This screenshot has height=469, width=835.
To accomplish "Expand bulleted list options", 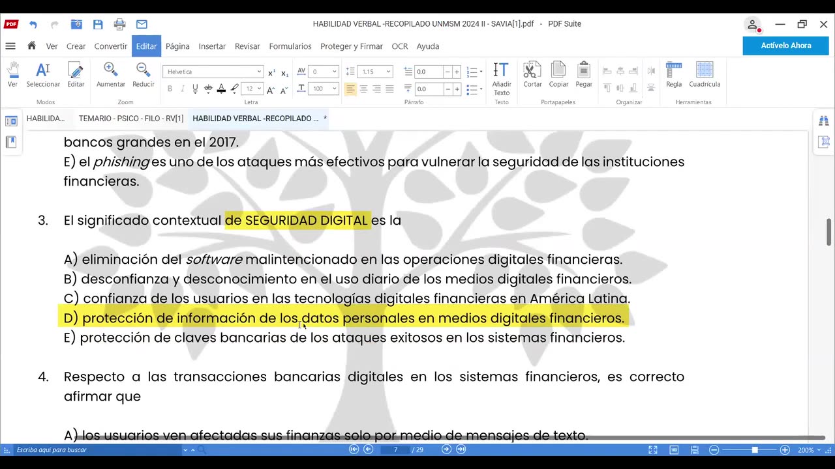I will [x=481, y=89].
